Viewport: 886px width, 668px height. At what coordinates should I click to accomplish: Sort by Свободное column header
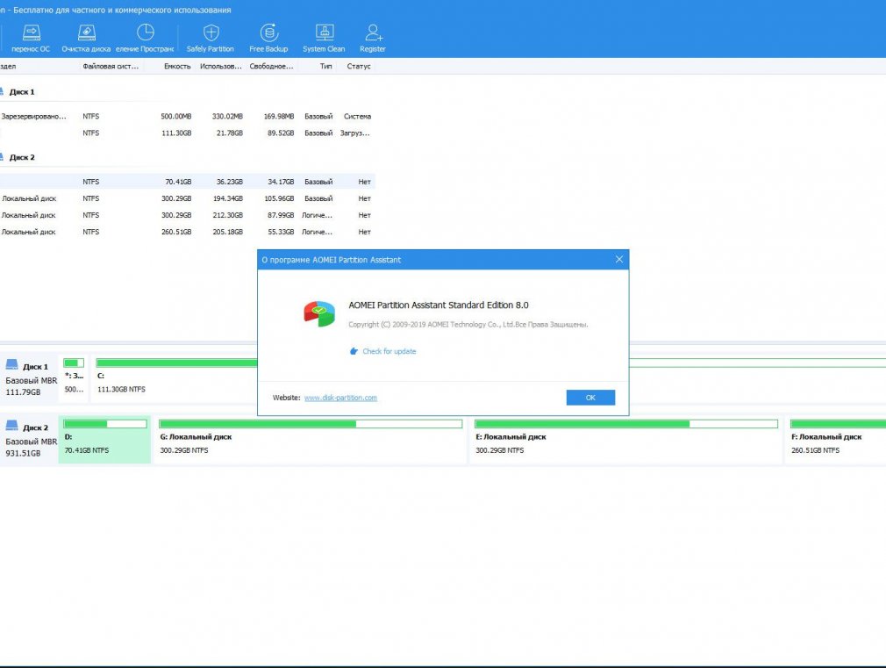(272, 66)
